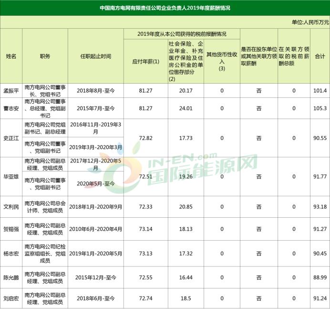This screenshot has width=330, height=309.
Task: Select salary value 72.55
Action: point(145,277)
